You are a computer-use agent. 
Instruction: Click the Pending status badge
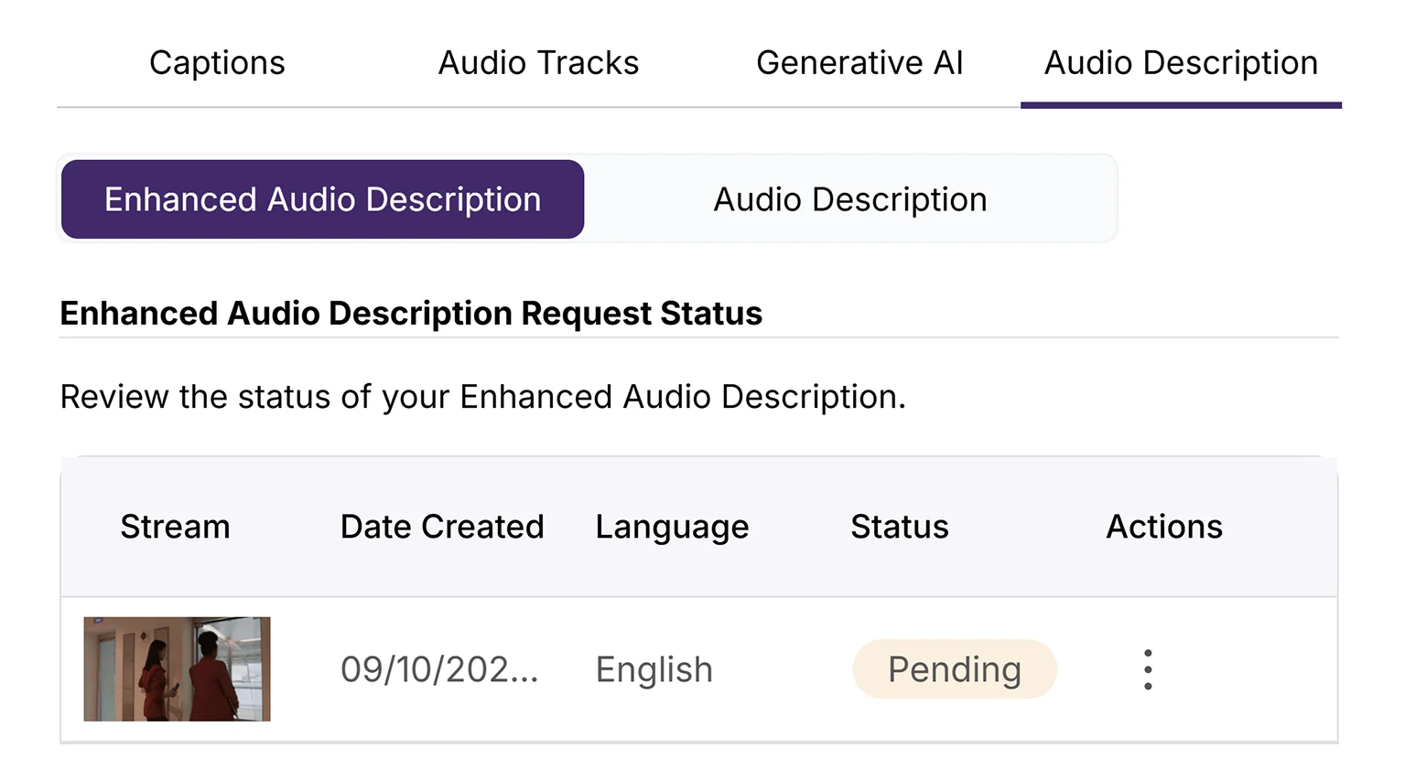(954, 669)
